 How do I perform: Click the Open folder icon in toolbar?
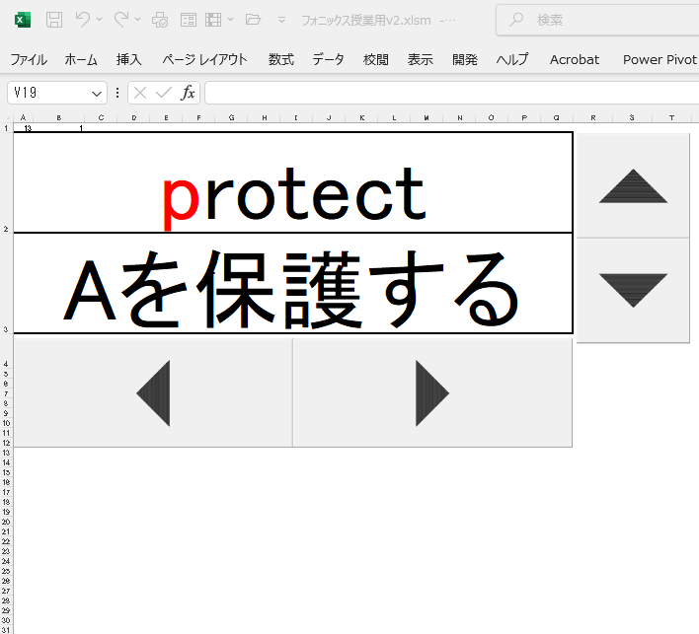click(253, 20)
